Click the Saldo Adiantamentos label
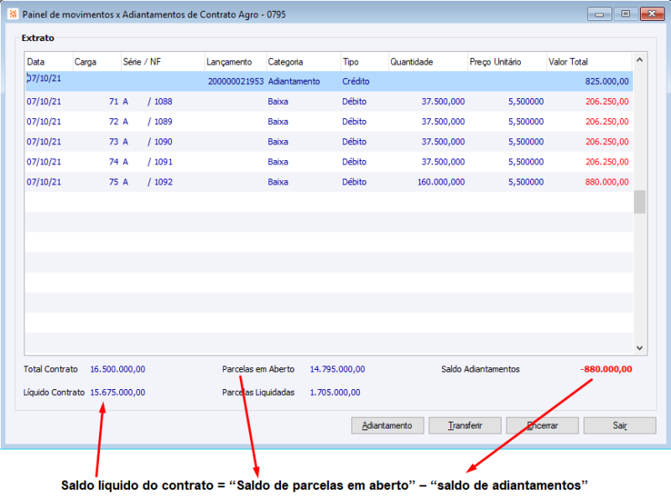This screenshot has height=499, width=671. [x=480, y=369]
